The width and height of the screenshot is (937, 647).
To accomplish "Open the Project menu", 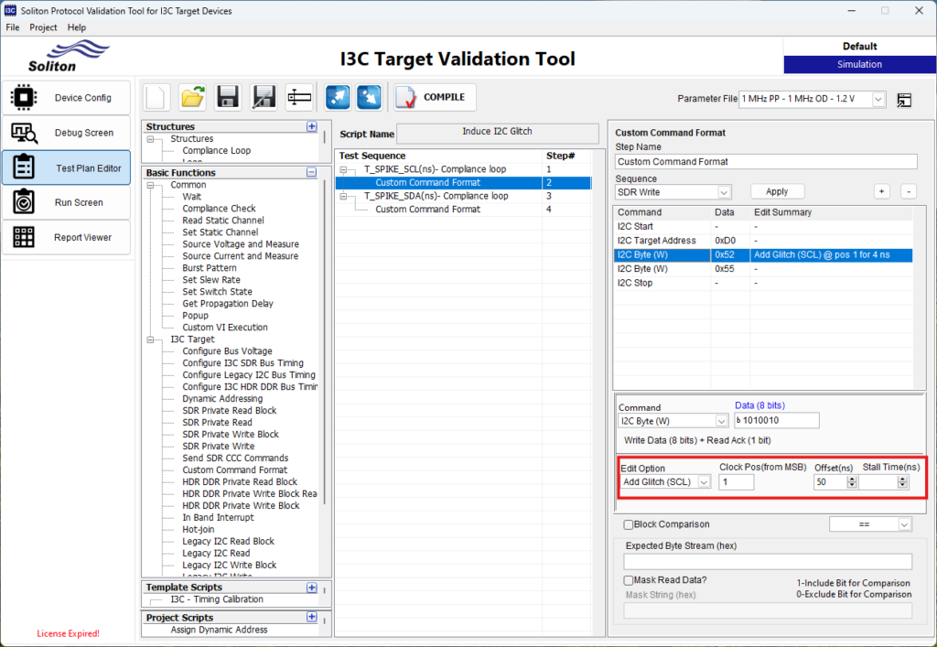I will click(43, 27).
